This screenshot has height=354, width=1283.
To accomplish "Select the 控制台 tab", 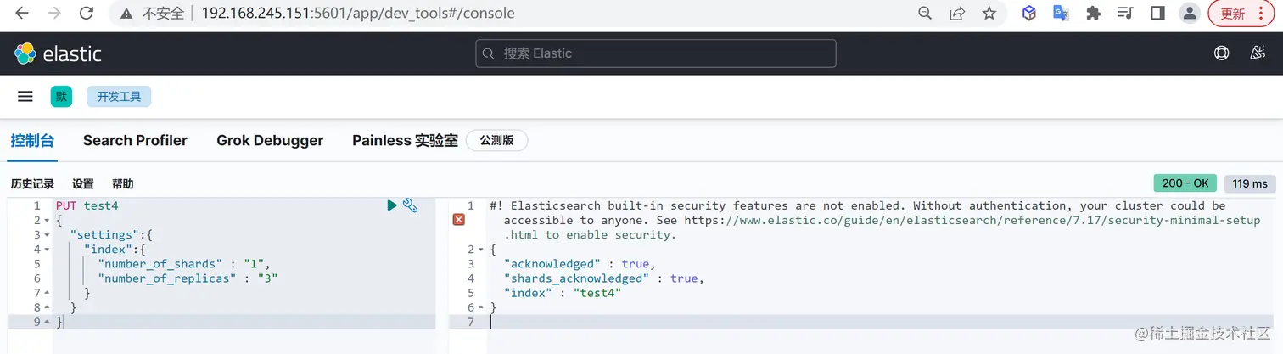I will pos(33,140).
